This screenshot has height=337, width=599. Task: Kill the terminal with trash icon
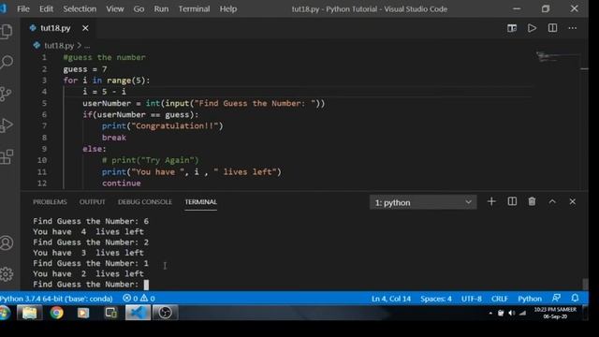tap(532, 202)
